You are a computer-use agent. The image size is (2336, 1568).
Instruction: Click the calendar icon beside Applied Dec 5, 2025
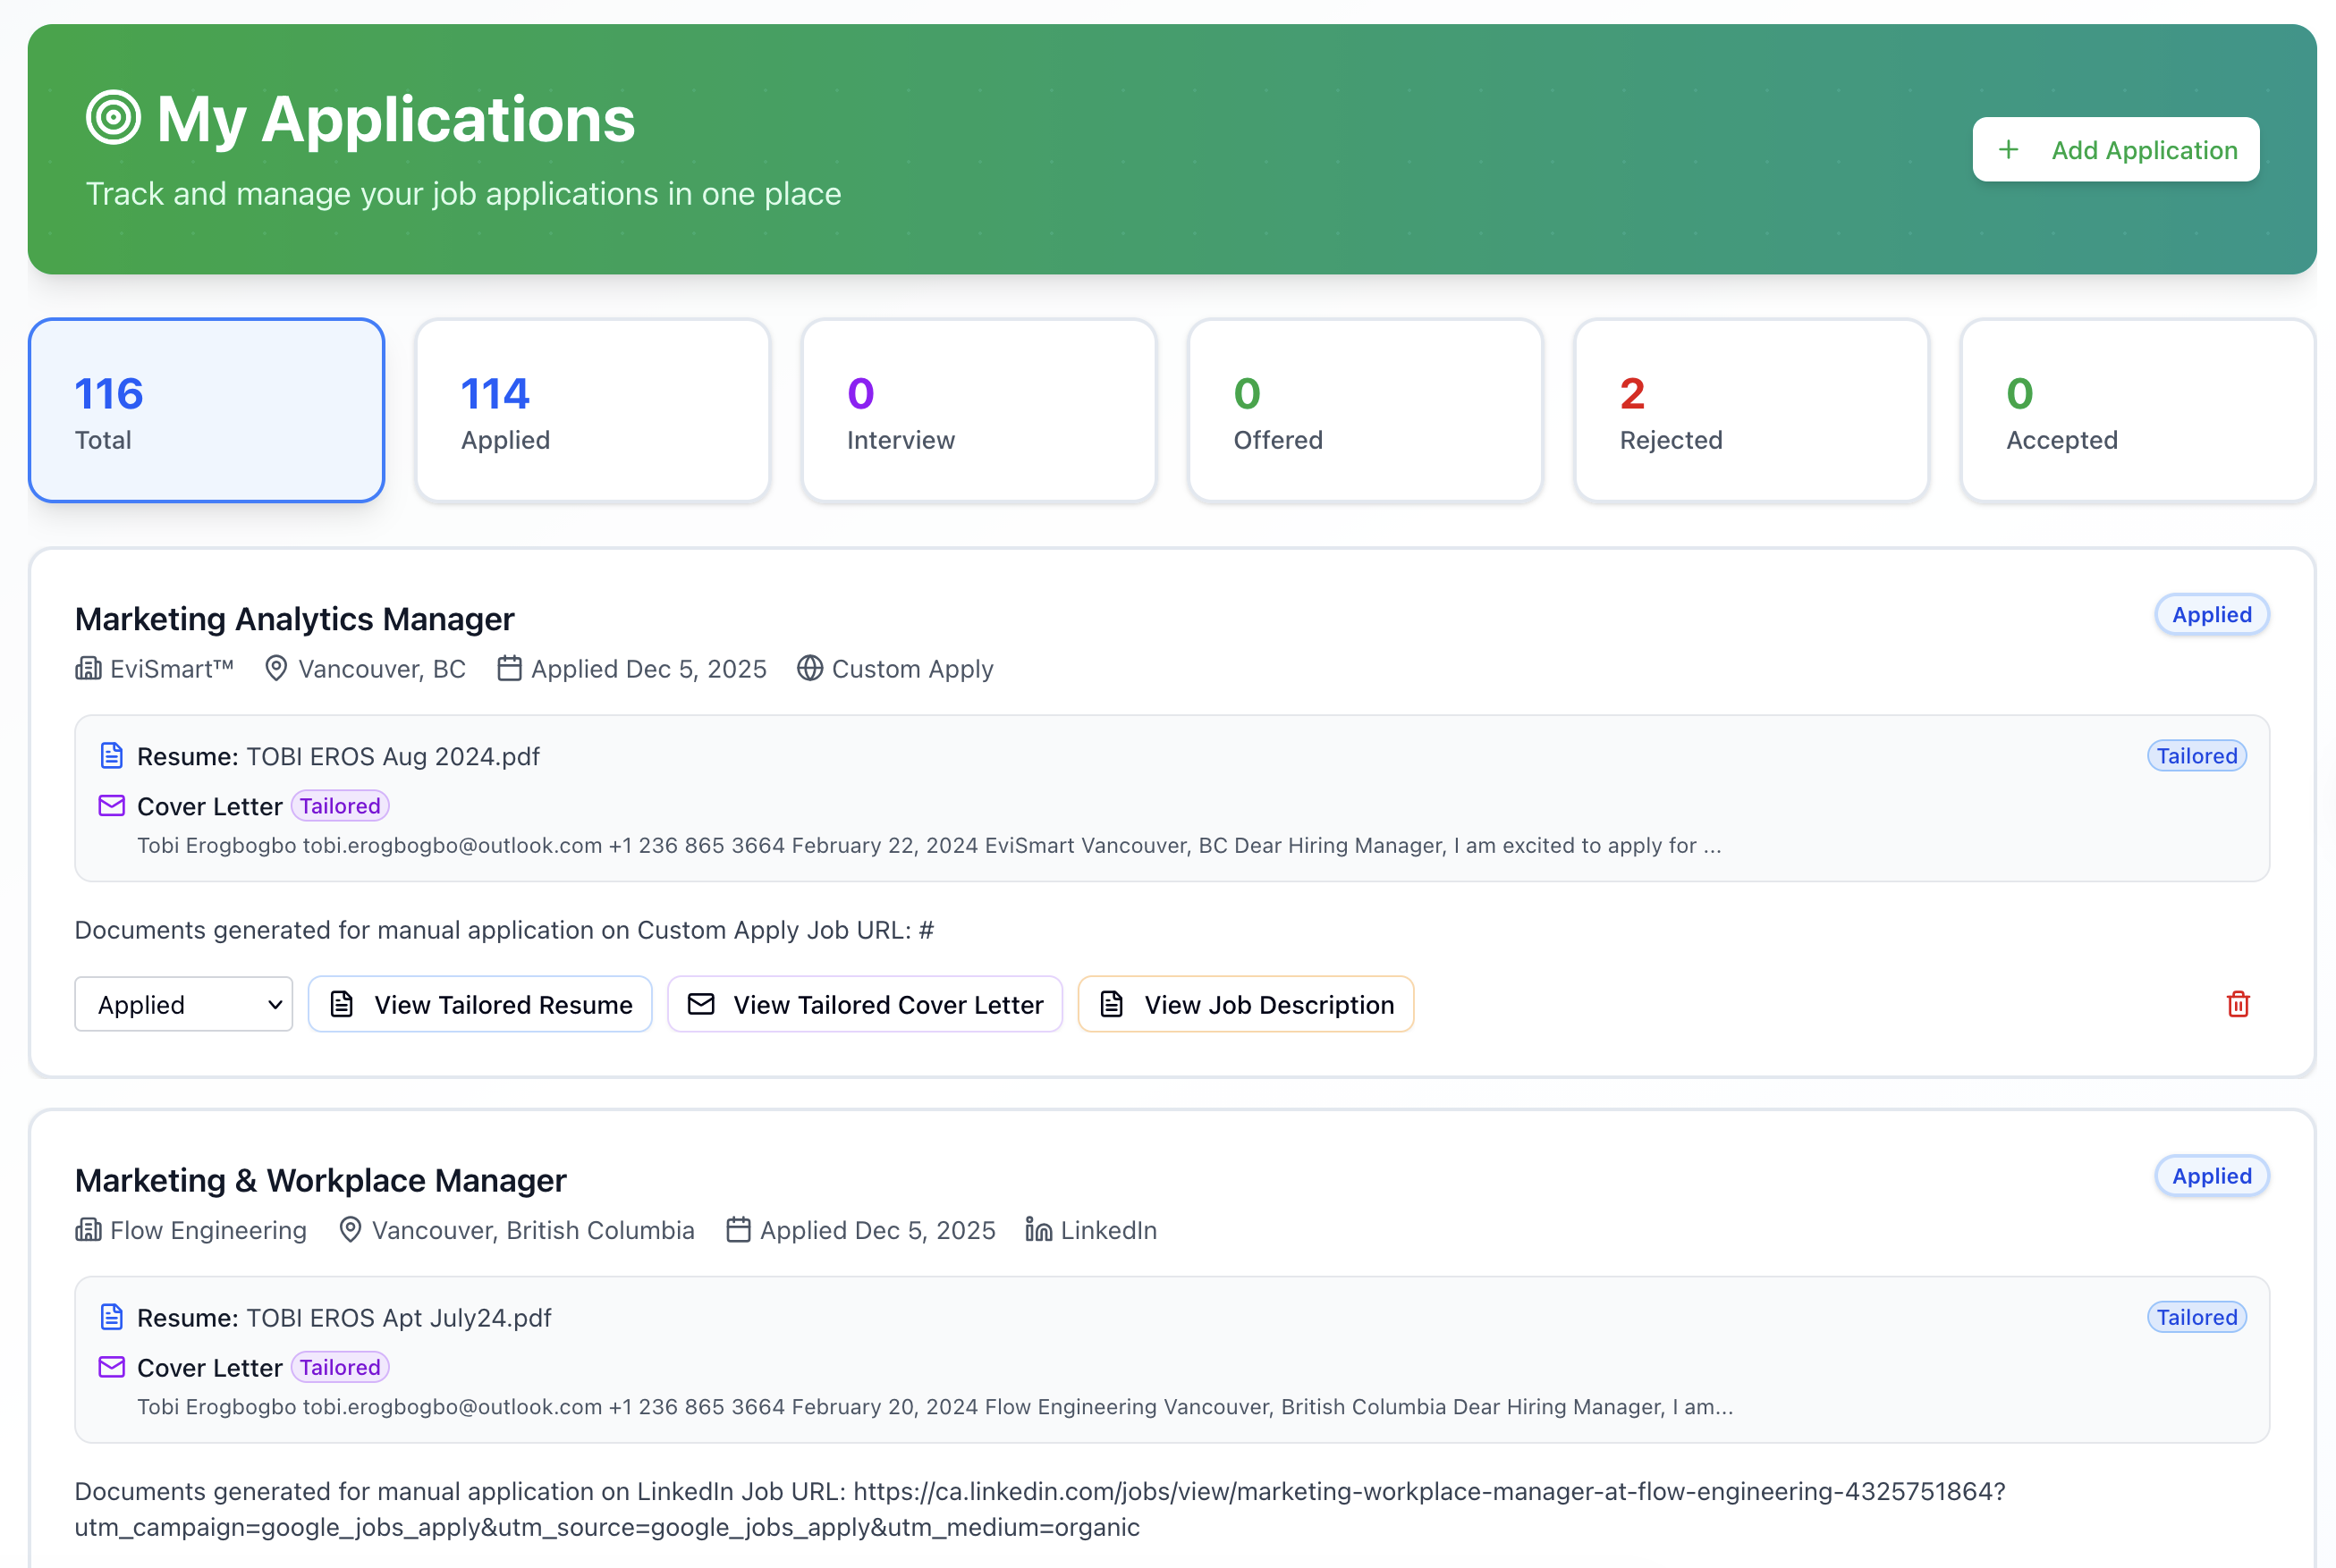[x=508, y=669]
